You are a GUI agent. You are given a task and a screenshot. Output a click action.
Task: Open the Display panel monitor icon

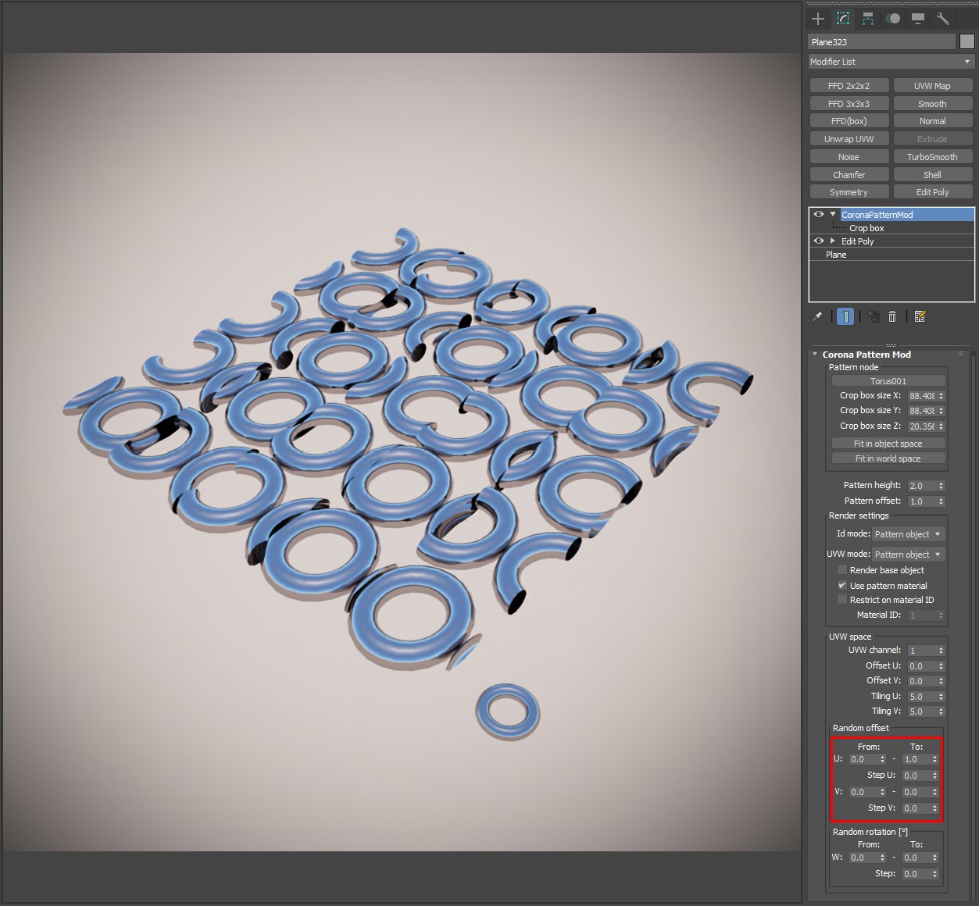[918, 19]
